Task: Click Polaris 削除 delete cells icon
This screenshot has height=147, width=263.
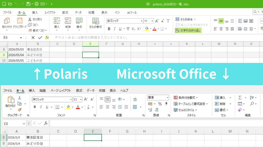Action: (x=68, y=21)
